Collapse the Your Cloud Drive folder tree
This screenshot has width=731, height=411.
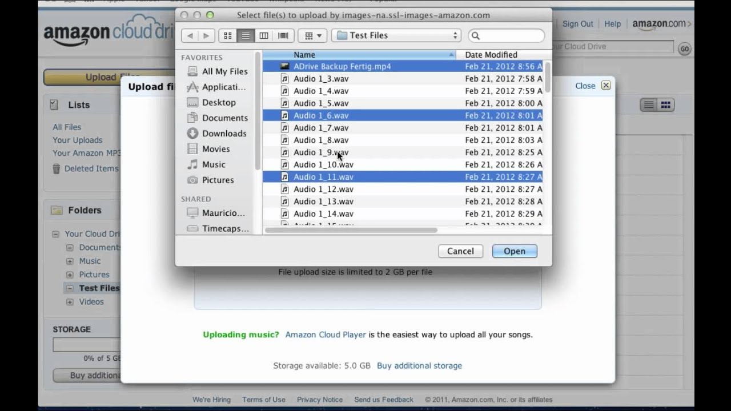coord(56,234)
